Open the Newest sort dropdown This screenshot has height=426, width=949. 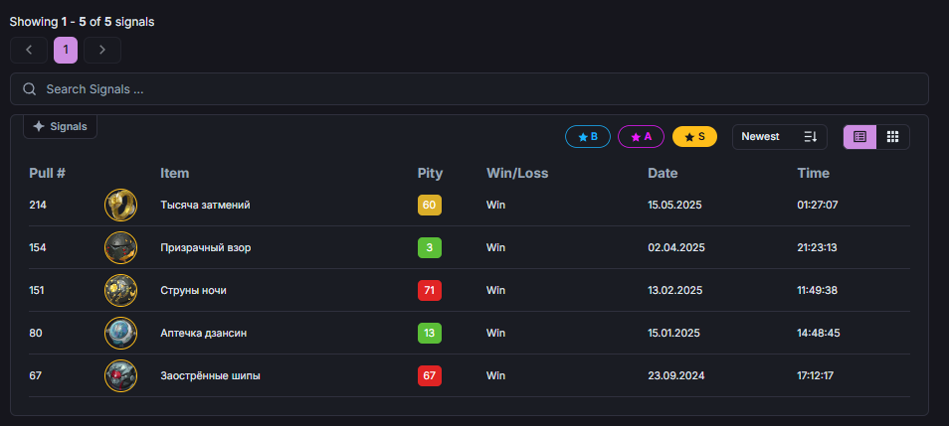(x=780, y=137)
